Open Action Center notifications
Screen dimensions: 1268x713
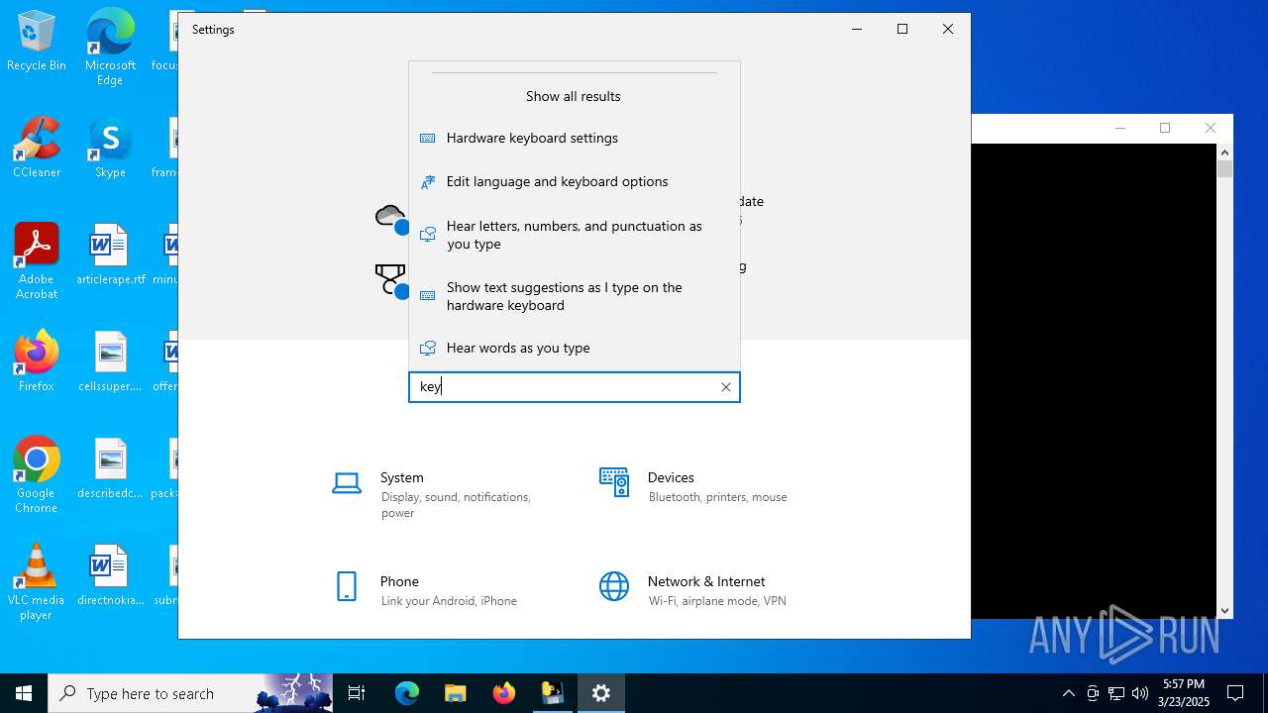[1235, 693]
